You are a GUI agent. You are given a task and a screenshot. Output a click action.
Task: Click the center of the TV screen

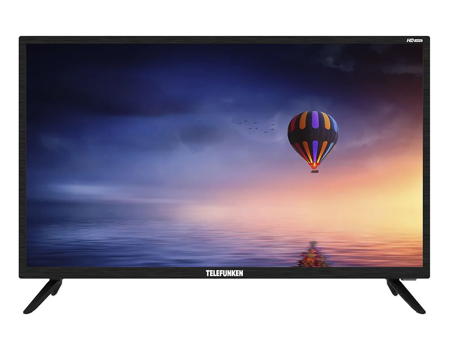tap(224, 155)
